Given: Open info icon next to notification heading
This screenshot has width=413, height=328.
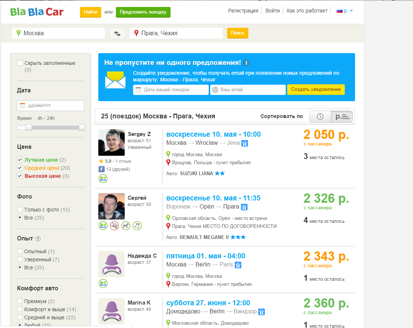Looking at the screenshot, I should (246, 63).
